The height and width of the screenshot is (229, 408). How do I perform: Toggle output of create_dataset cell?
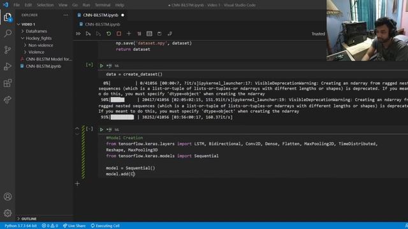89,65
